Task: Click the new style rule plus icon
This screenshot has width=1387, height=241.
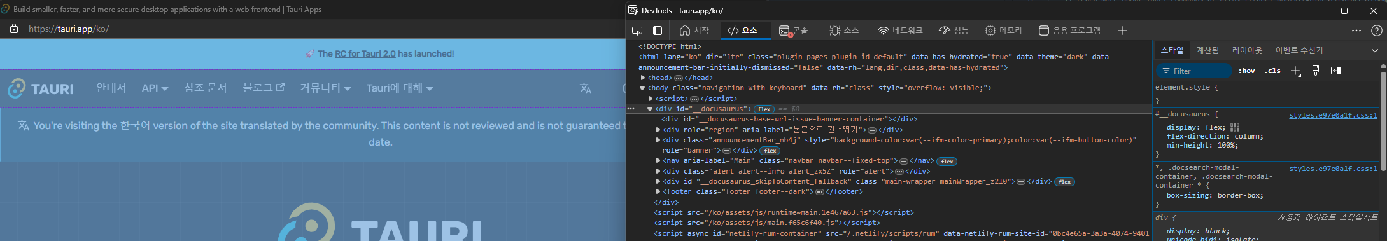Action: point(1295,71)
